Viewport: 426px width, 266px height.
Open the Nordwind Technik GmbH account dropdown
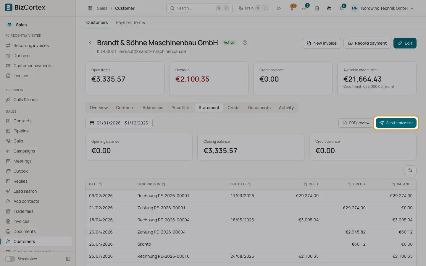[382, 8]
